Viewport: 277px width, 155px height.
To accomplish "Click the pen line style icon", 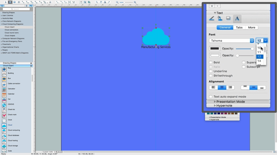I will point(212,18).
